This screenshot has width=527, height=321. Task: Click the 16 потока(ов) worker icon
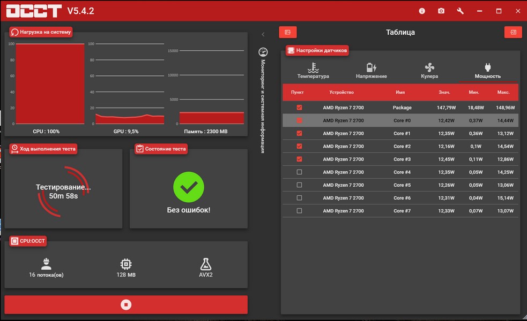tap(46, 264)
